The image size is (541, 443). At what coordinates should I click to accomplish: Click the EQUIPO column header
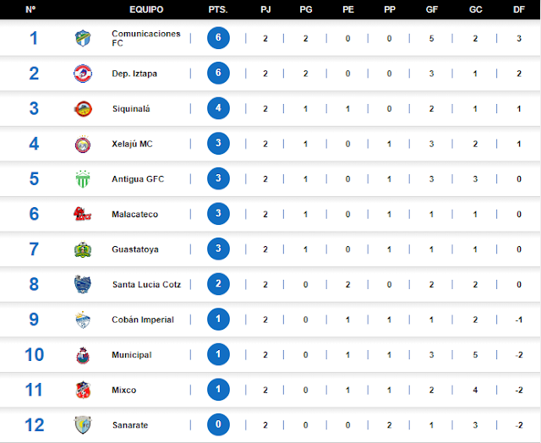click(146, 9)
